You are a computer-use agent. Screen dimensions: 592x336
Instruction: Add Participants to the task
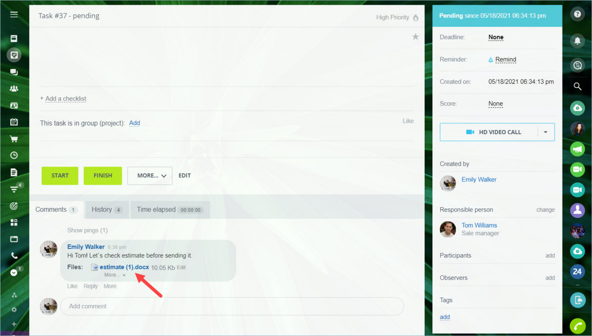550,256
